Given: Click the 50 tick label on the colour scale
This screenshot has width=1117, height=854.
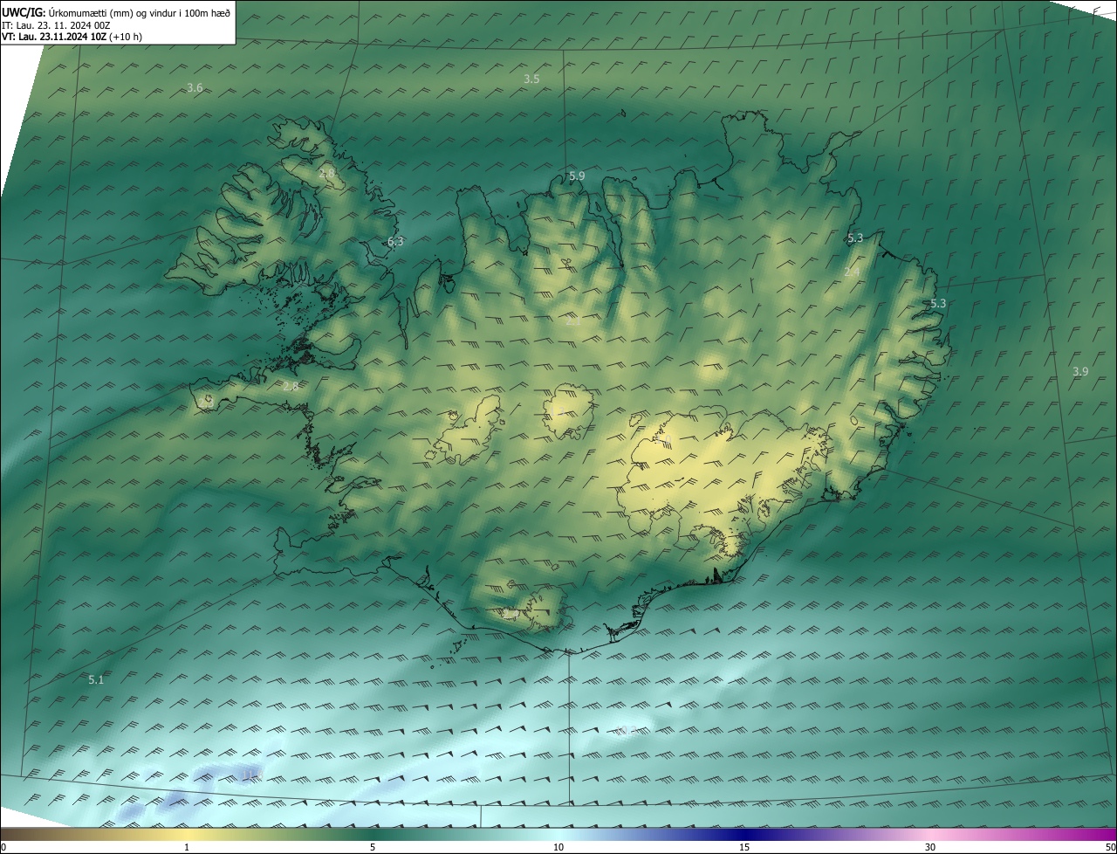Looking at the screenshot, I should coord(1110,847).
